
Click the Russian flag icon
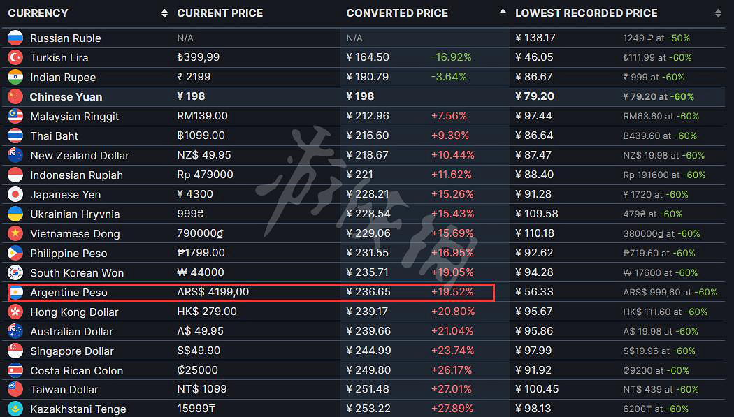click(x=15, y=38)
